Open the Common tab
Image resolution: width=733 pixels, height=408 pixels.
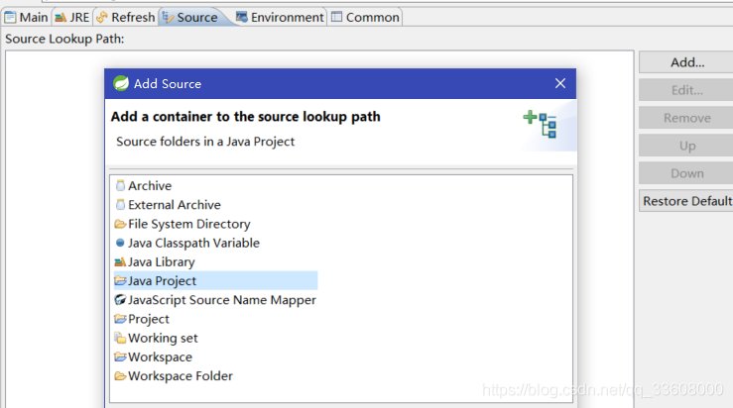point(365,17)
